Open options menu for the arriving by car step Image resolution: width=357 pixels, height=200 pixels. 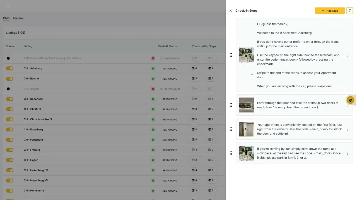[x=348, y=153]
